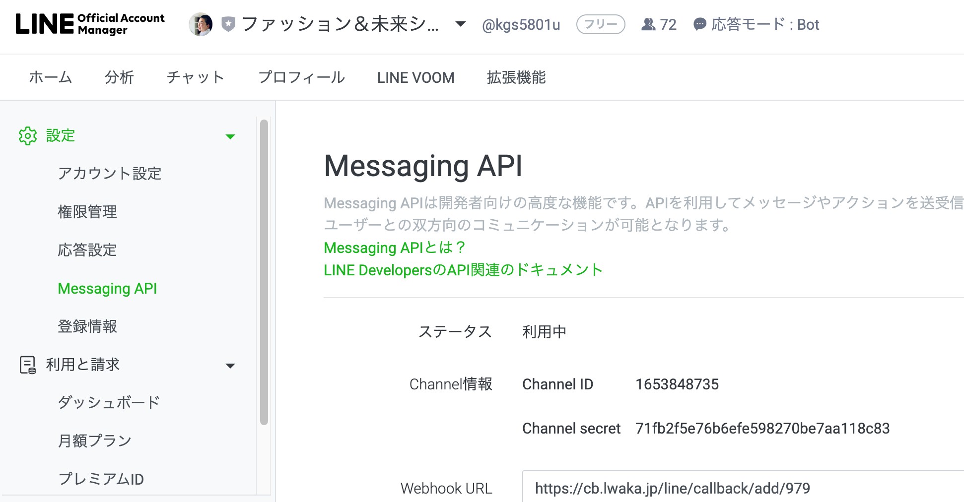Click the sidebar vertical scrollbar
964x502 pixels.
(x=264, y=272)
